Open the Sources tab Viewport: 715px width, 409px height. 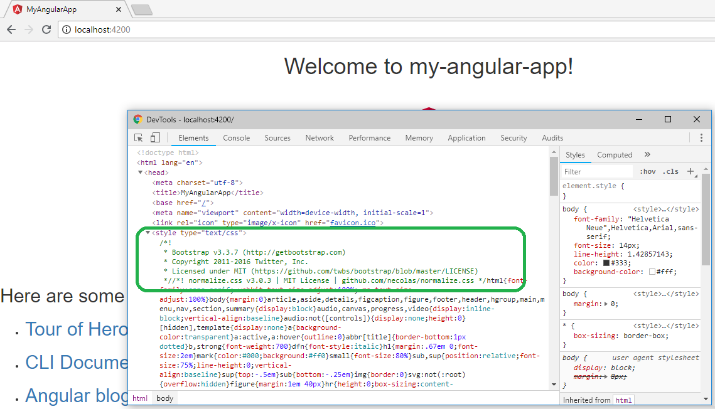[x=277, y=137]
